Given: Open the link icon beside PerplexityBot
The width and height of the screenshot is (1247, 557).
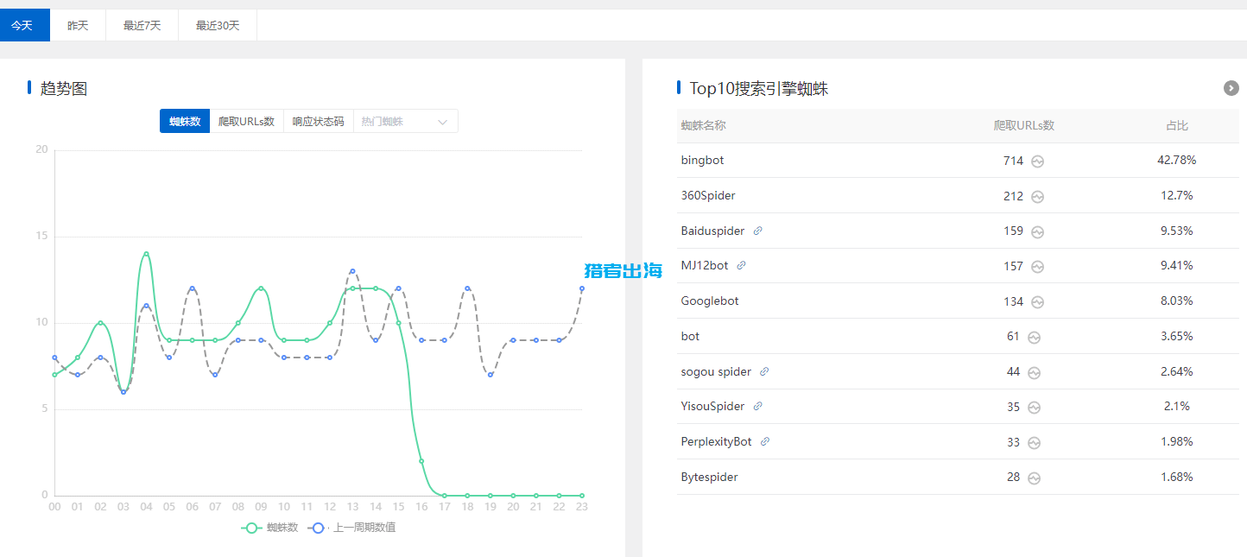Looking at the screenshot, I should click(x=765, y=440).
